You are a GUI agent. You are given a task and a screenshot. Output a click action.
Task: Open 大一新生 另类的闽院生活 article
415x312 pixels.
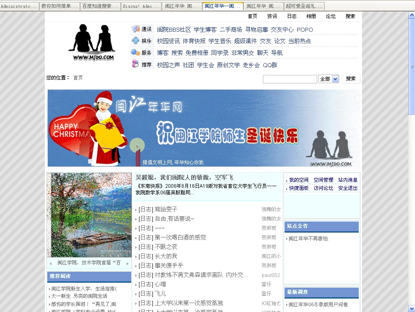click(79, 296)
